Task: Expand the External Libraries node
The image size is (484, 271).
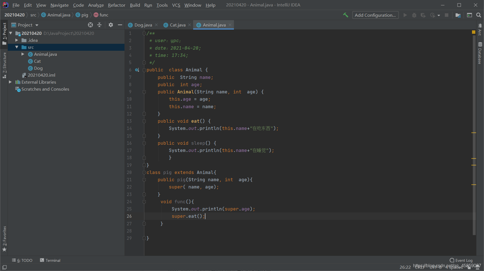Action: (x=10, y=82)
